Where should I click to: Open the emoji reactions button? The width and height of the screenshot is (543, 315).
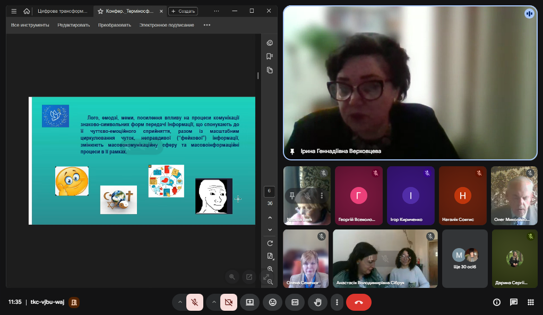pos(273,302)
